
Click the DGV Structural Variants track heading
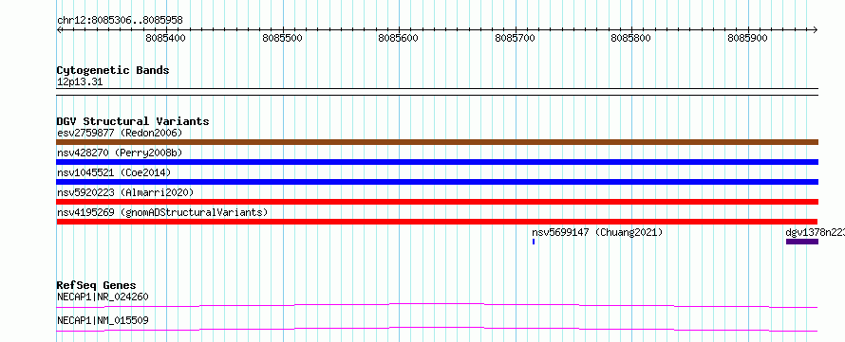(133, 121)
